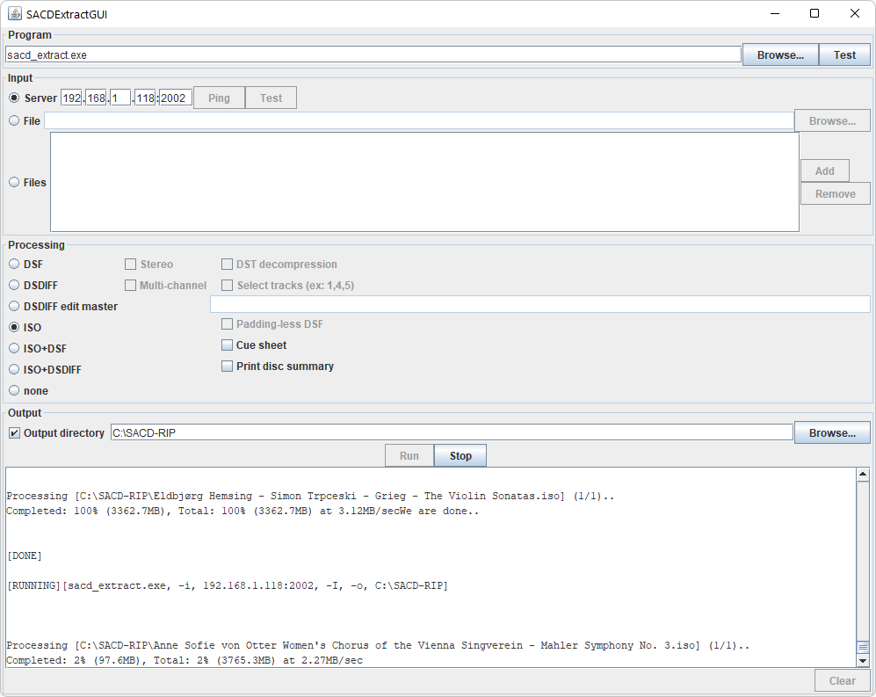This screenshot has width=876, height=697.
Task: Toggle Select tracks checkbox
Action: pos(227,286)
